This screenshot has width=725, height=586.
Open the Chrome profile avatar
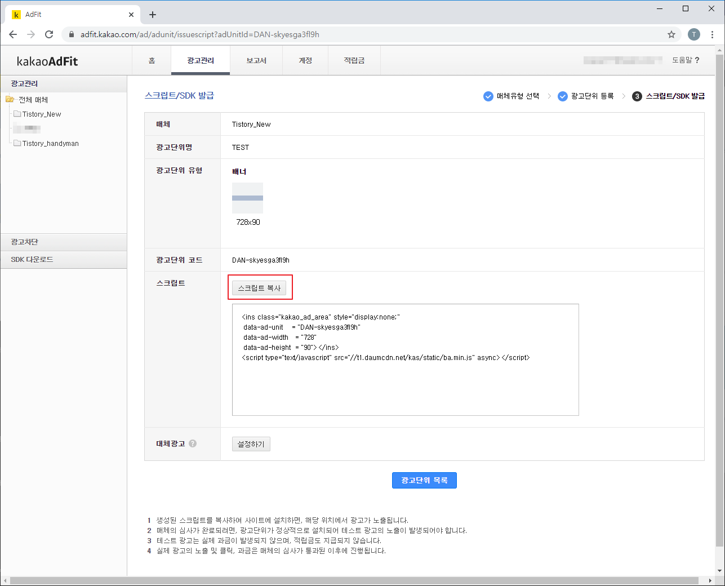pyautogui.click(x=694, y=34)
